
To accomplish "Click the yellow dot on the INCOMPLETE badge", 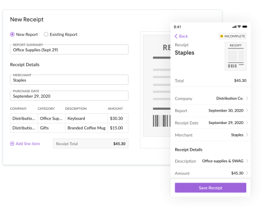I will click(x=221, y=36).
